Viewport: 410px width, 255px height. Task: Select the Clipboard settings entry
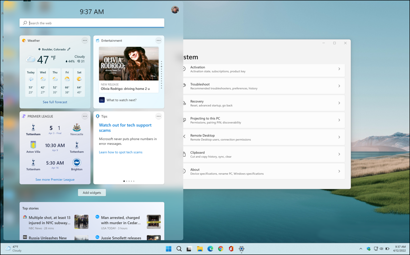pos(264,154)
